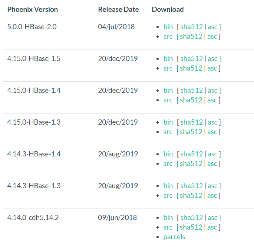Click the 09/jun/2018 release date
This screenshot has width=254, height=247.
tap(118, 218)
